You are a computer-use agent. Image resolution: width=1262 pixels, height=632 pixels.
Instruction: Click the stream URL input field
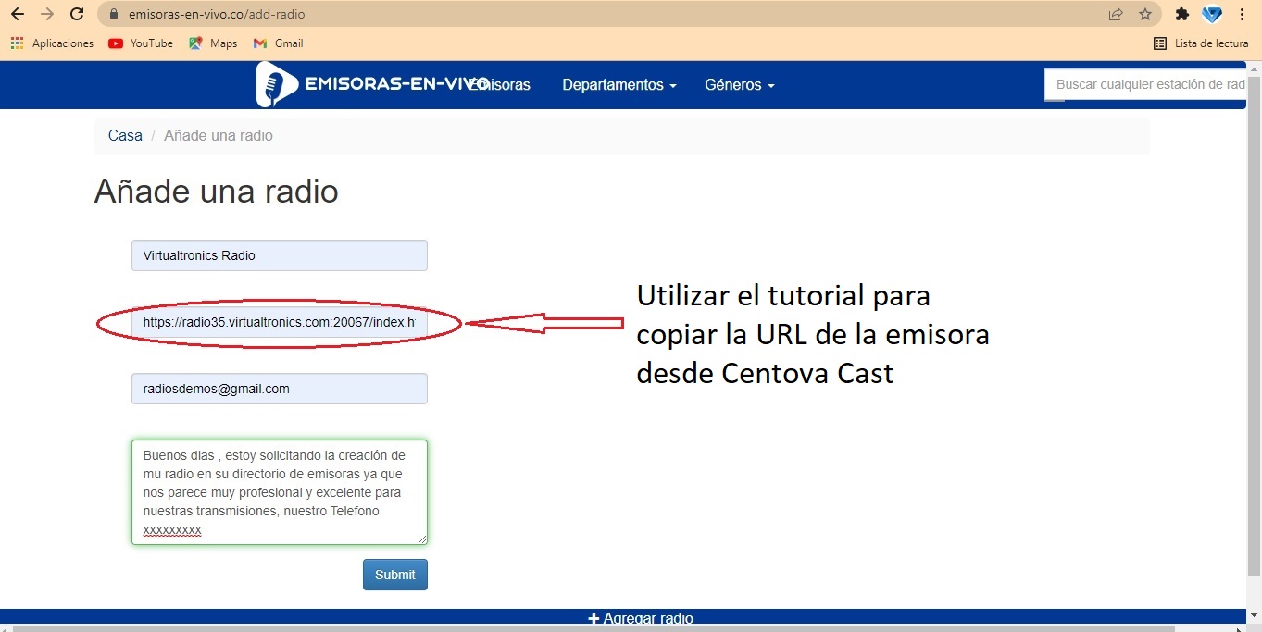(x=279, y=324)
